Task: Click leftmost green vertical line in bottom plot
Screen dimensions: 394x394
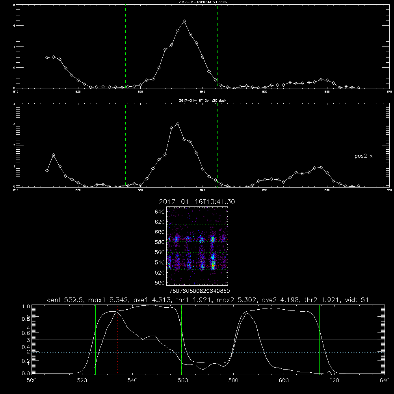Action: pyautogui.click(x=95, y=340)
